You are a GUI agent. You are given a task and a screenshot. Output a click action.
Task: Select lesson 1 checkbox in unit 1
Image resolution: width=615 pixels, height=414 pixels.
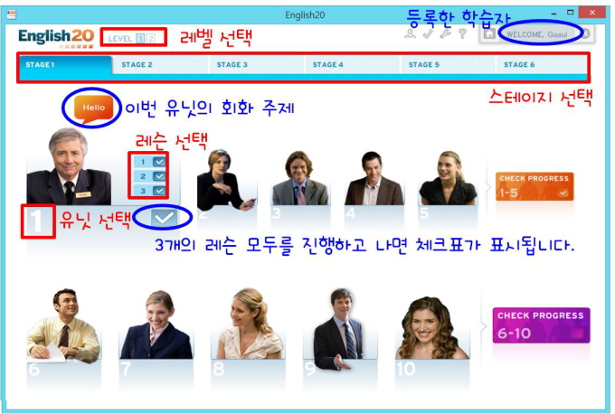pos(151,161)
